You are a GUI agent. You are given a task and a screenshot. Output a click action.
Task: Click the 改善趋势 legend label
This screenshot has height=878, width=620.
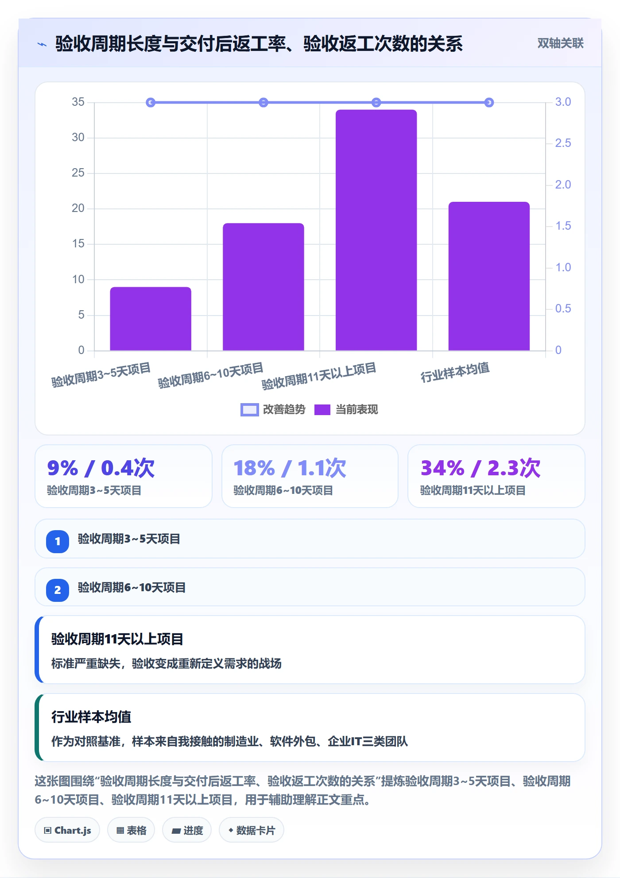tap(284, 410)
